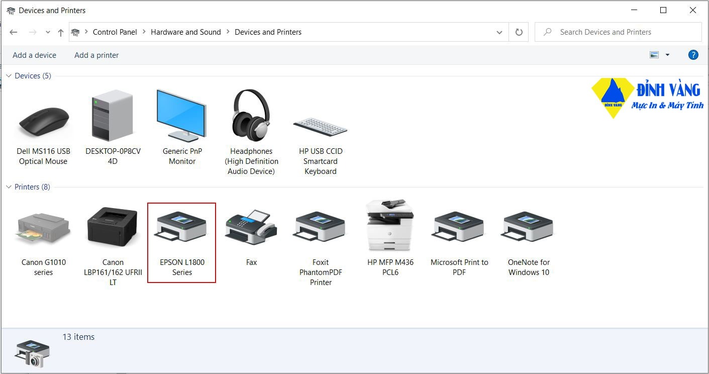Click Add a printer
Screen dimensions: 709x374
click(x=96, y=55)
